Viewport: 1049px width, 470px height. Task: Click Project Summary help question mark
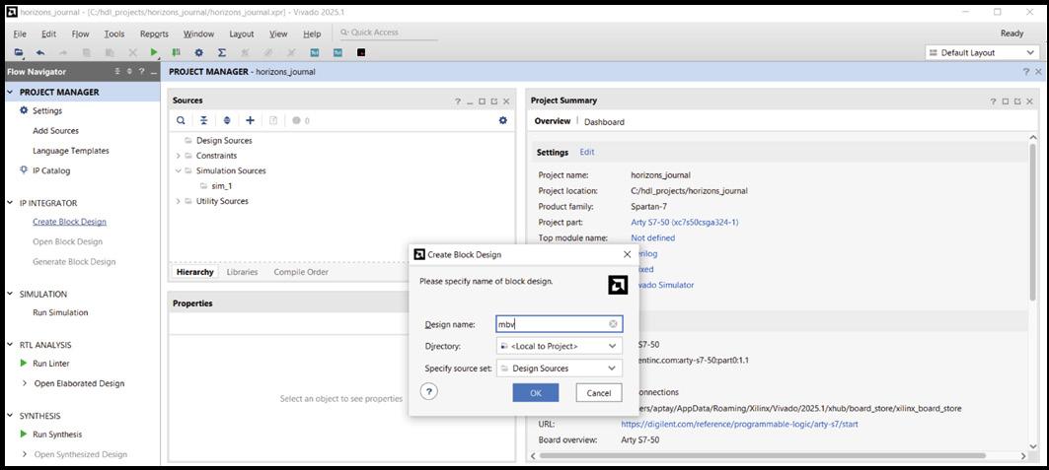coord(994,101)
